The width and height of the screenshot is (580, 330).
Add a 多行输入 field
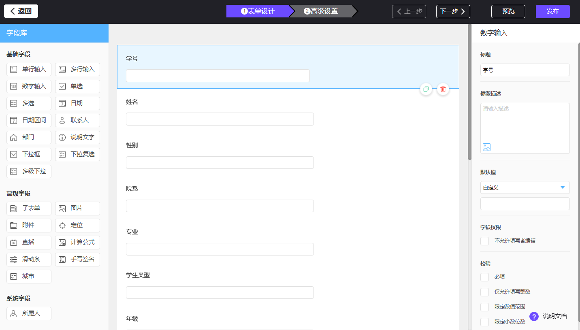77,69
